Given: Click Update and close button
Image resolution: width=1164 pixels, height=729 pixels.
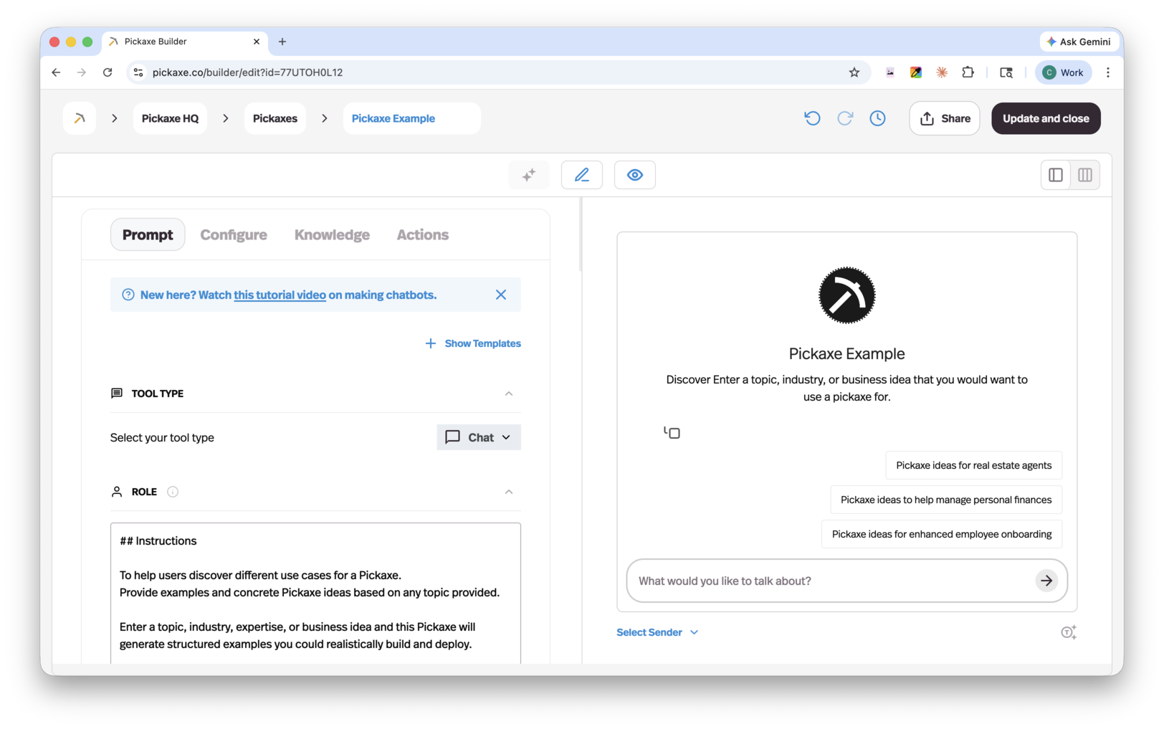Looking at the screenshot, I should [1046, 118].
